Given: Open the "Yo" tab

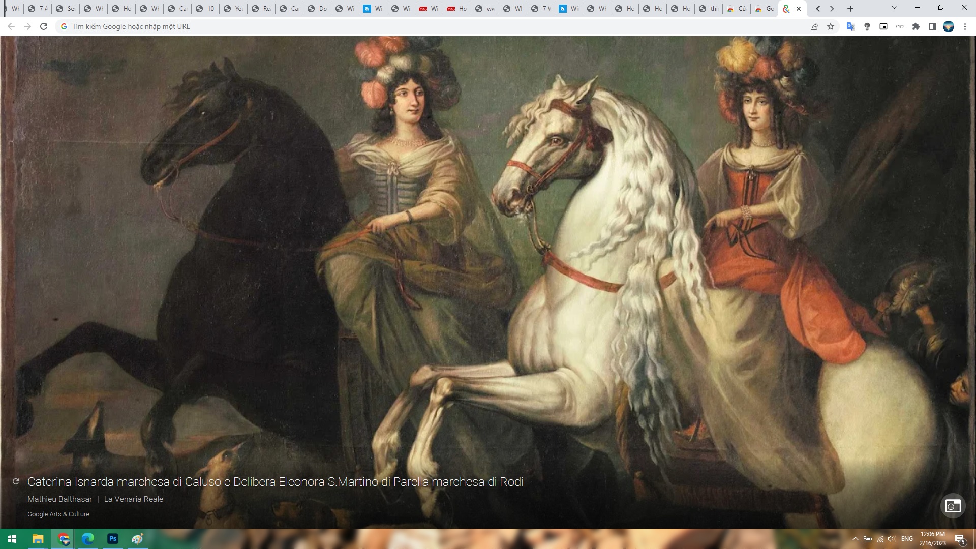Looking at the screenshot, I should 233,9.
